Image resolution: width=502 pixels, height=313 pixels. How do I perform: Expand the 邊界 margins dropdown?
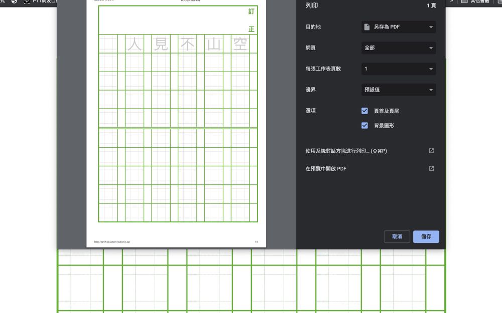[399, 90]
